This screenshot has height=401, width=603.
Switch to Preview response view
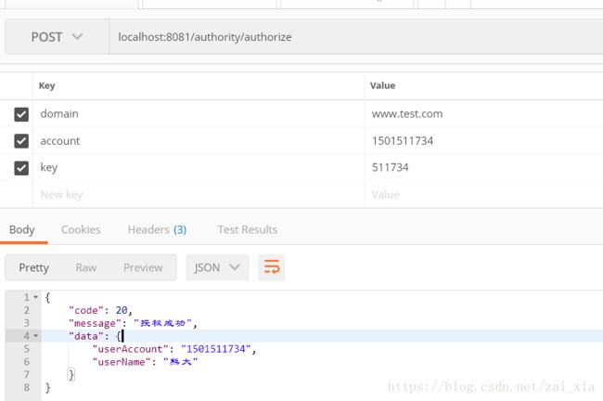coord(143,267)
